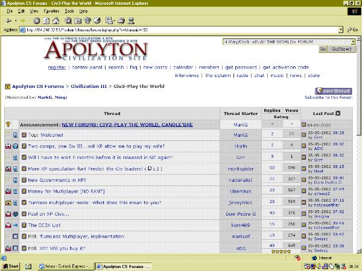This screenshot has height=271, width=362.
Task: Refresh the page using the toolbar icon
Action: click(46, 21)
